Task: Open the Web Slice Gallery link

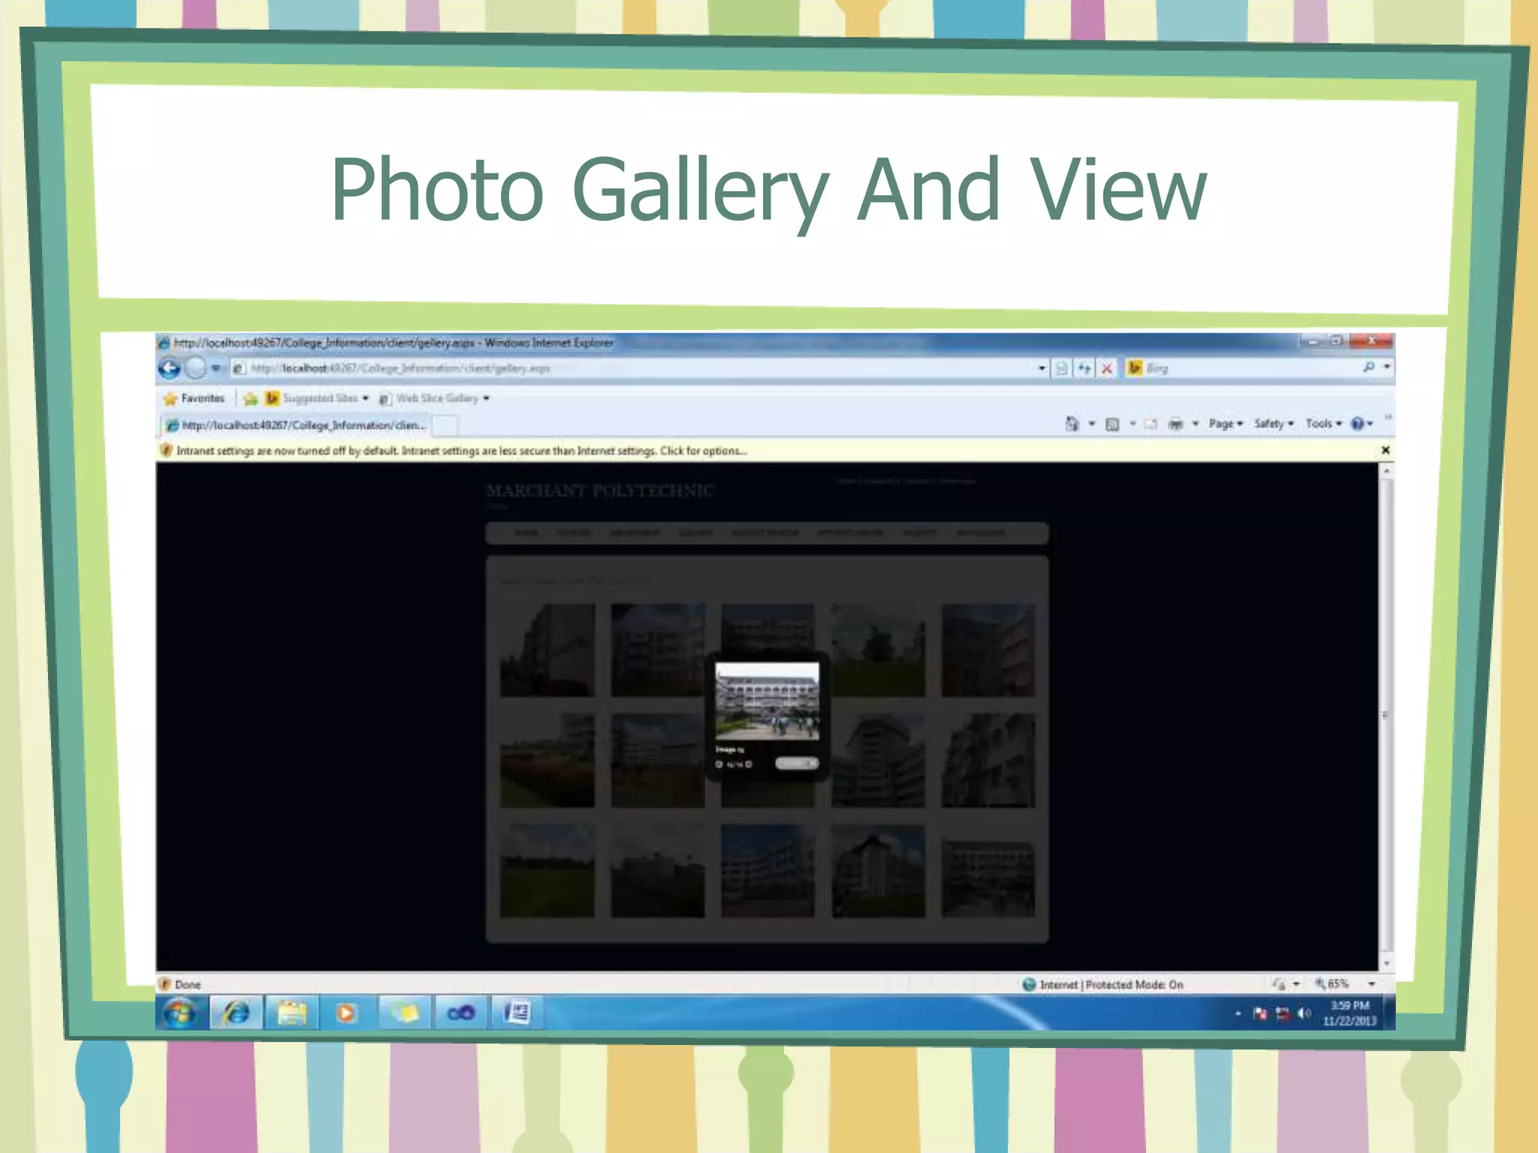Action: pos(434,399)
